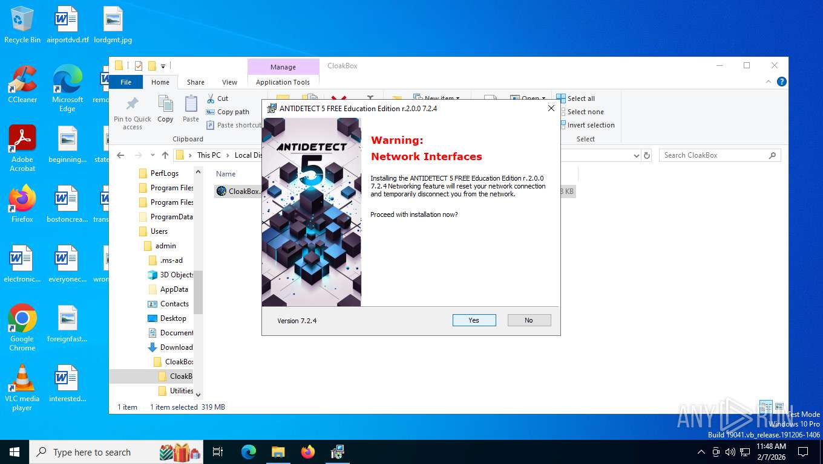Click Select none in Explorer ribbon
Viewport: 823px width, 464px height.
pyautogui.click(x=580, y=112)
